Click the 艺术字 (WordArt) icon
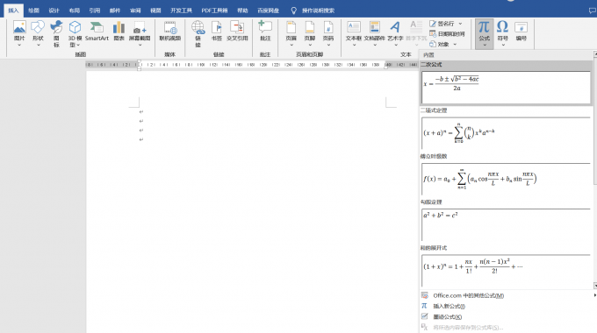 (395, 27)
